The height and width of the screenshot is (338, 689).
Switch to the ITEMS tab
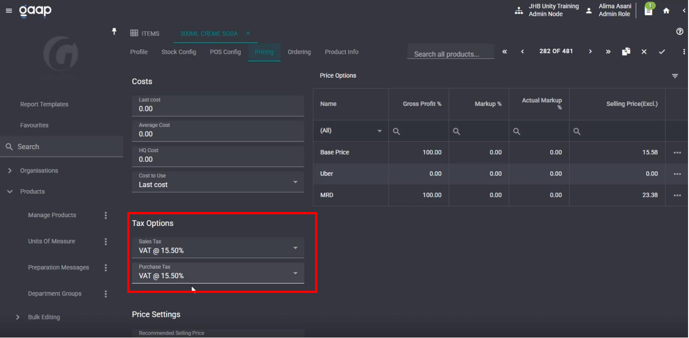[x=145, y=33]
